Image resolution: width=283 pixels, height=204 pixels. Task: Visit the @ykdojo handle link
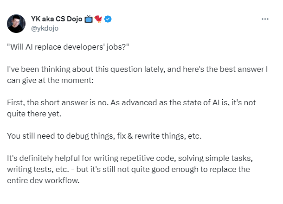[45, 28]
